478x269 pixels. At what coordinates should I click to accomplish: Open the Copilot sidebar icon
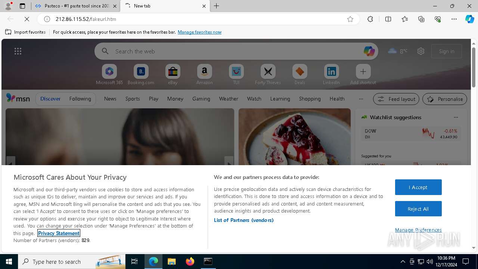469,19
